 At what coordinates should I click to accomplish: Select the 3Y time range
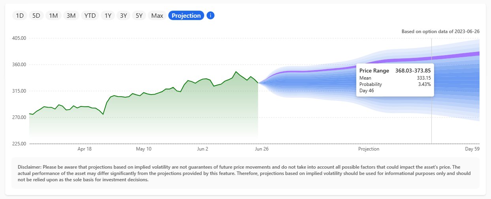coord(123,16)
